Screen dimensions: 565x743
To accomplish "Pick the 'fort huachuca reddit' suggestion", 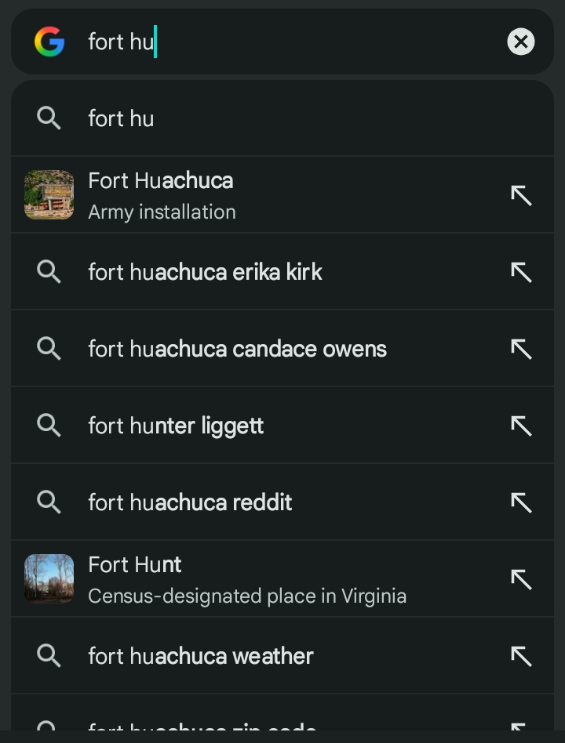I will pyautogui.click(x=190, y=502).
